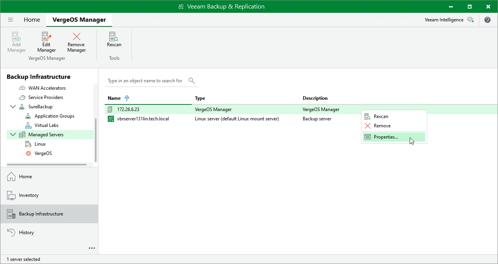Click the History clock icon

[x=11, y=233]
